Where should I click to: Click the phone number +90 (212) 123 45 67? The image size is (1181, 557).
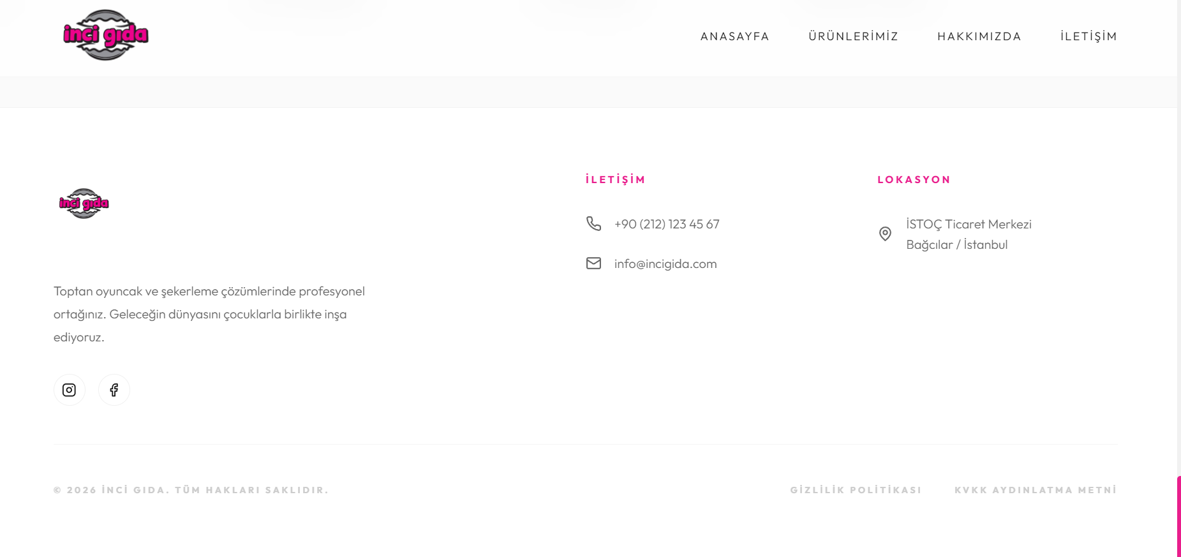[667, 224]
